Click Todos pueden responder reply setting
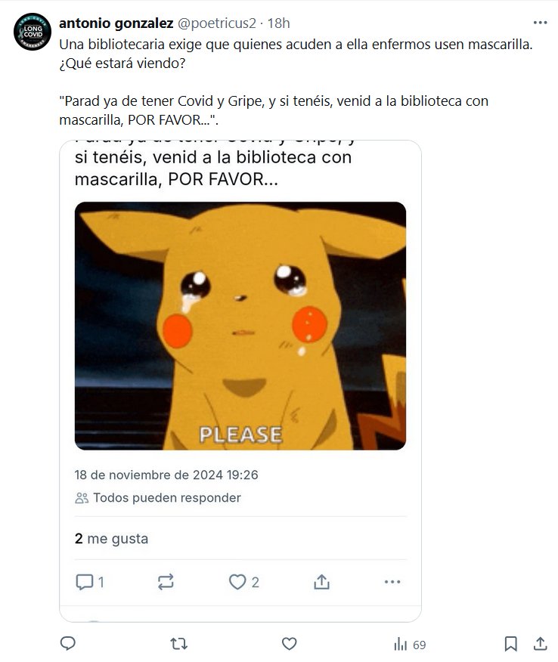The height and width of the screenshot is (662, 558). tap(158, 498)
